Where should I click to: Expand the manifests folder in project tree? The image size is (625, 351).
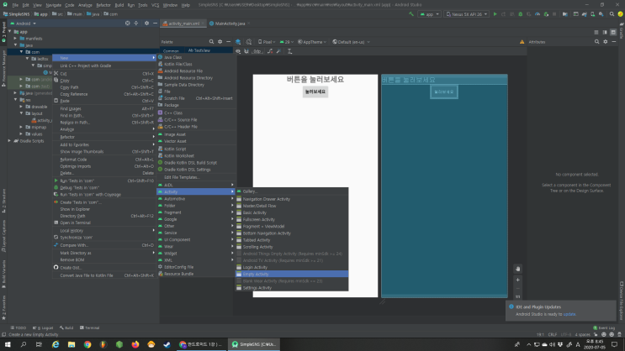pyautogui.click(x=15, y=39)
